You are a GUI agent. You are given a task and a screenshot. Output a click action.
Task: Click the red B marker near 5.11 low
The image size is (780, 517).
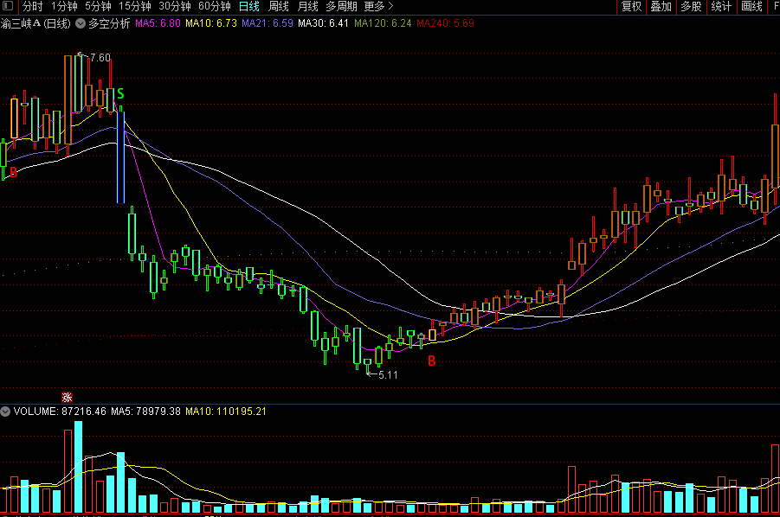coord(432,361)
